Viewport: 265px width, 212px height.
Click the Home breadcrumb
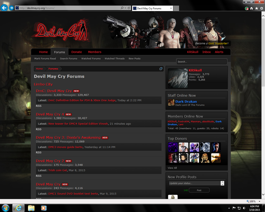pos(39,69)
